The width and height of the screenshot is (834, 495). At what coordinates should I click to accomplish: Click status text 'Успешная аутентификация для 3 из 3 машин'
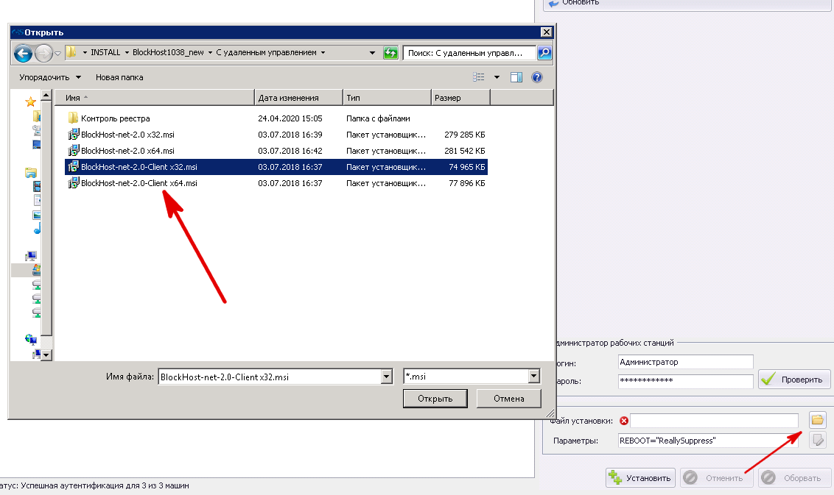105,485
